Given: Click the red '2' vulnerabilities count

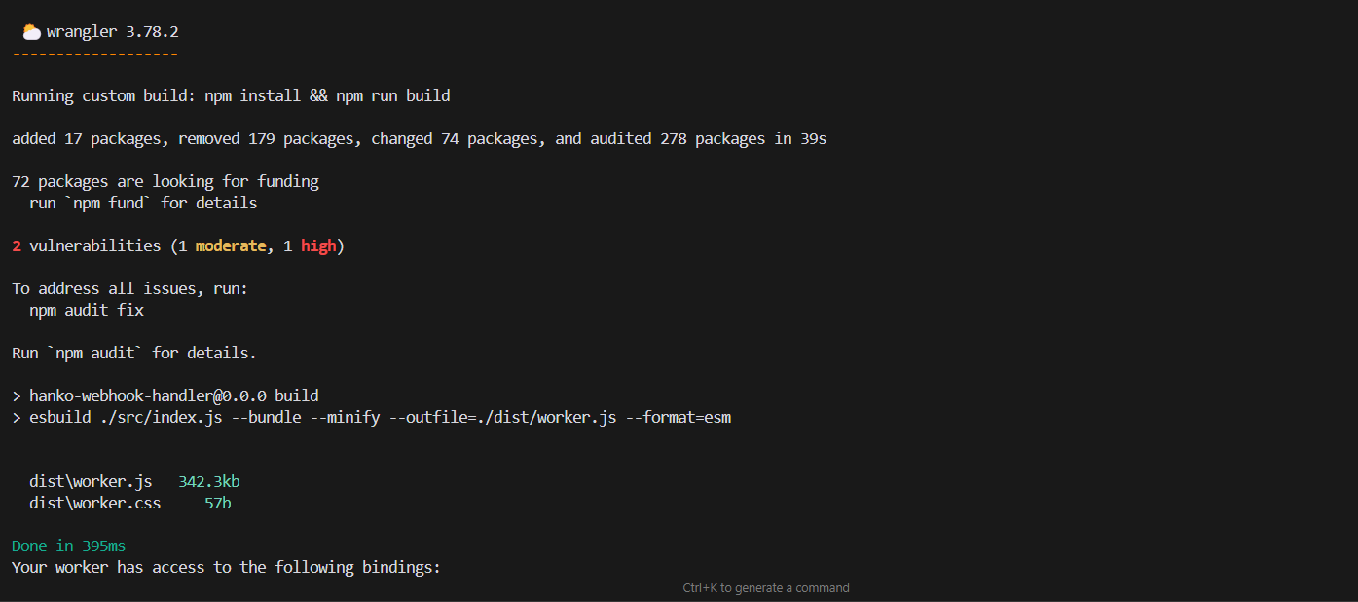Looking at the screenshot, I should (x=17, y=246).
